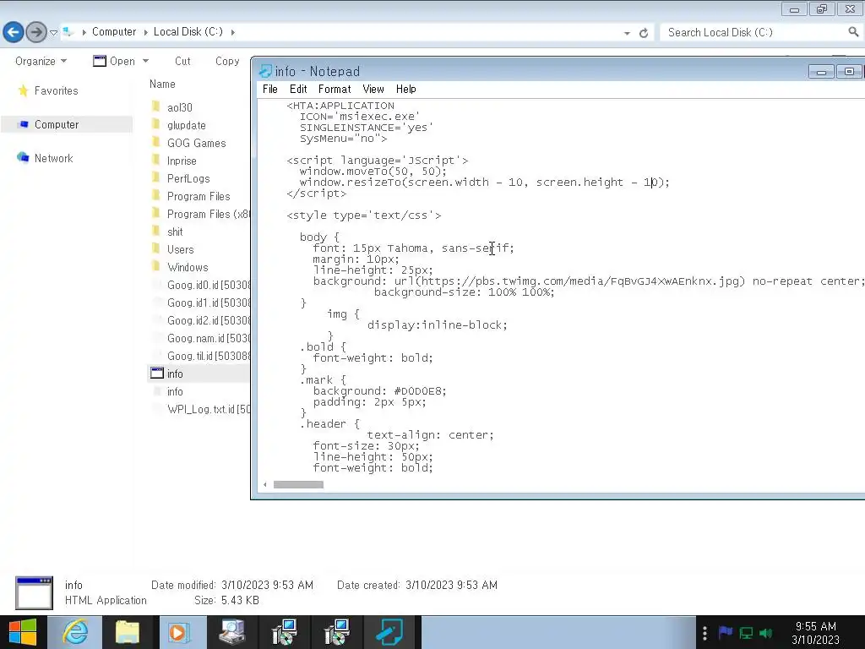Image resolution: width=865 pixels, height=649 pixels.
Task: Select Network in the navigation pane
Action: pos(53,158)
